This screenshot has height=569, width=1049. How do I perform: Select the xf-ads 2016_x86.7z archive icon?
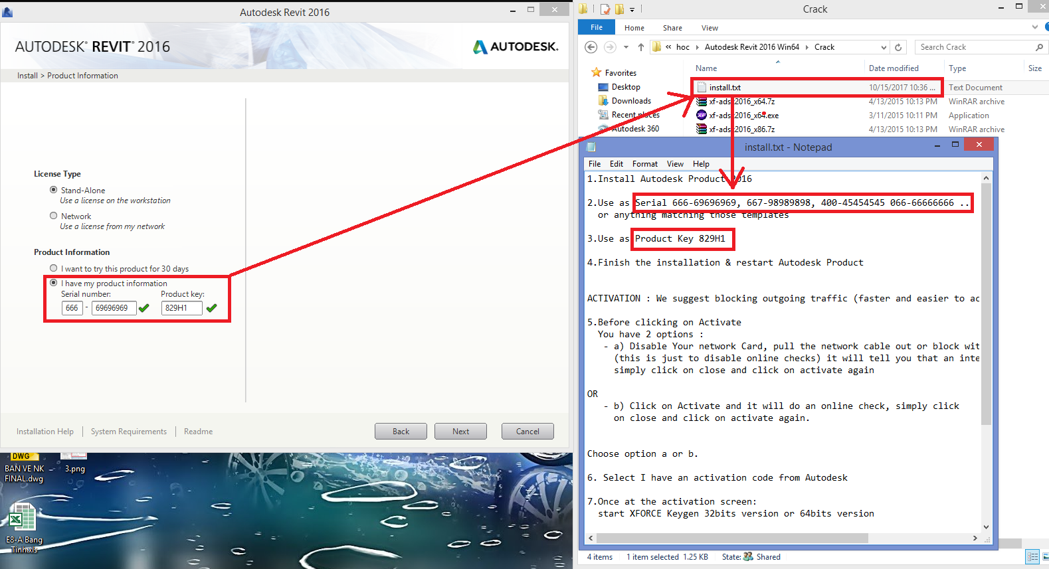tap(702, 129)
